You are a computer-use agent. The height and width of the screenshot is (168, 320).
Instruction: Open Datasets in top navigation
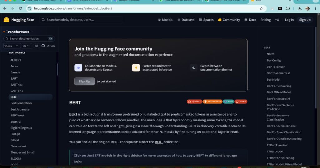(186, 20)
